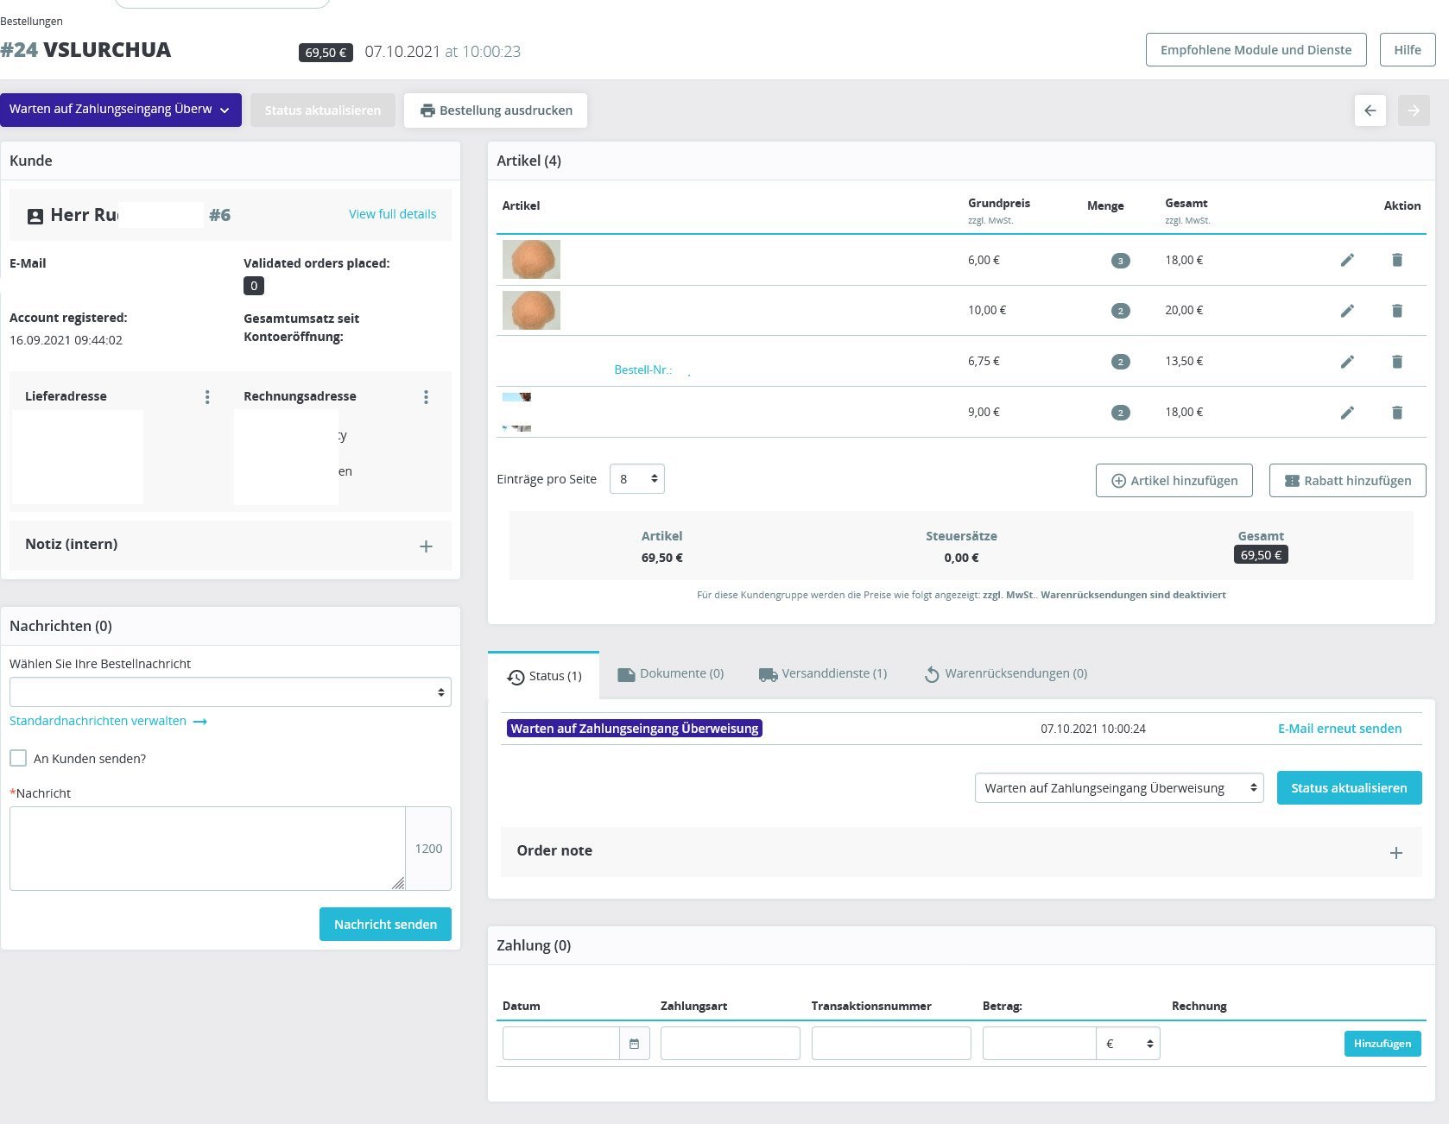The image size is (1449, 1124).
Task: Click quantity badge of the 6,00 € row
Action: [x=1121, y=261]
